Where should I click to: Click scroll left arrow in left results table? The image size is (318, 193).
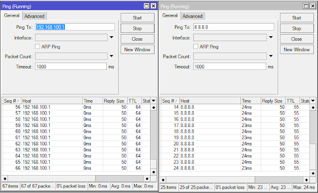4,179
